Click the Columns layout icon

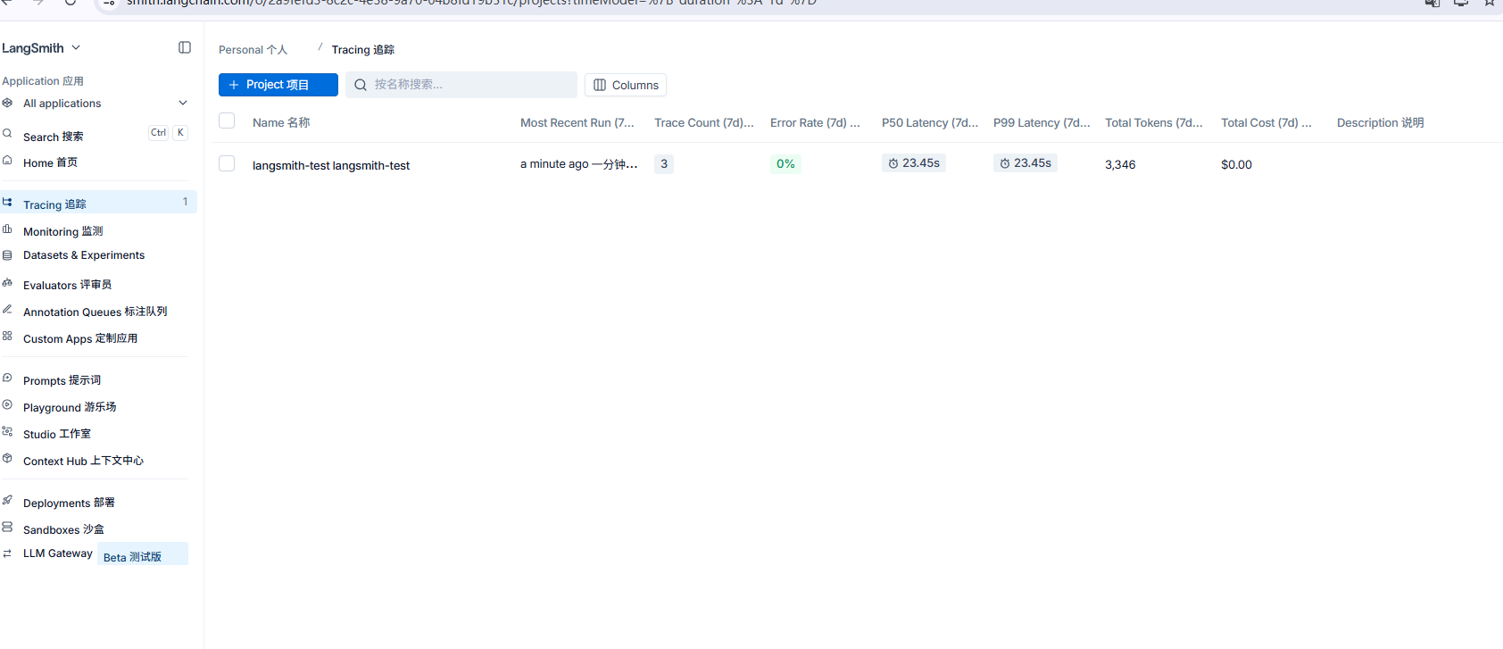point(600,85)
